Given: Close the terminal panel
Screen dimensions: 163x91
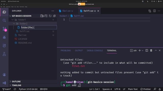Looking at the screenshot, I should coord(160,51).
